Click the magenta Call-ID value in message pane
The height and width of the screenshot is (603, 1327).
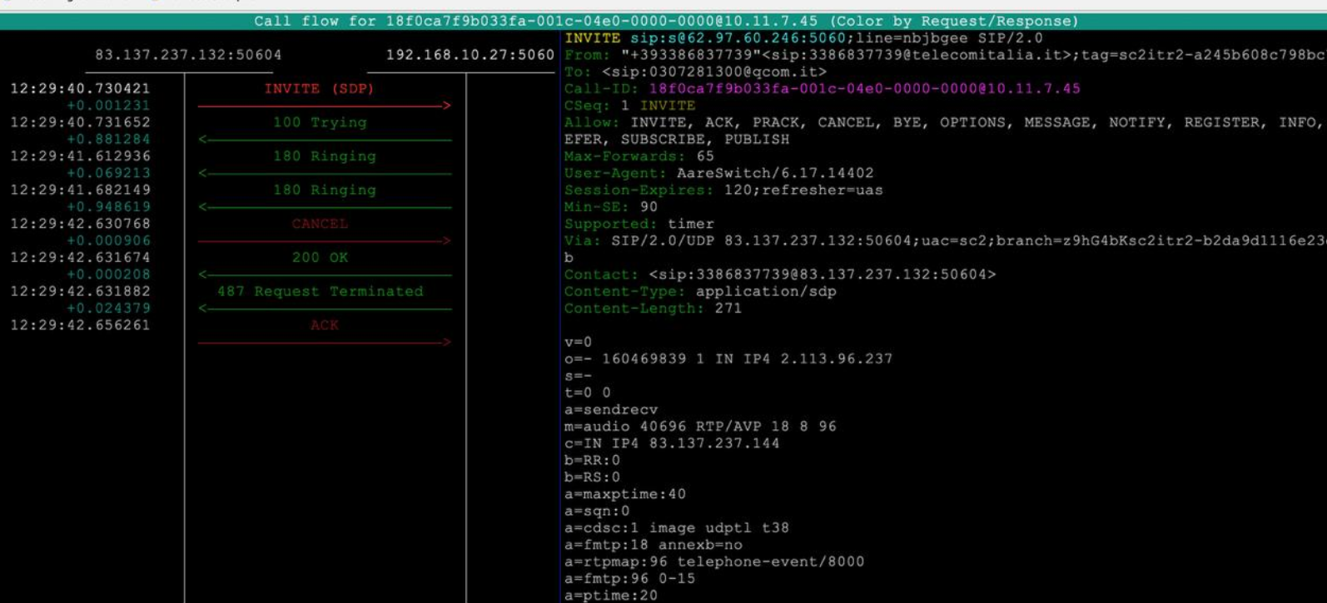click(864, 89)
